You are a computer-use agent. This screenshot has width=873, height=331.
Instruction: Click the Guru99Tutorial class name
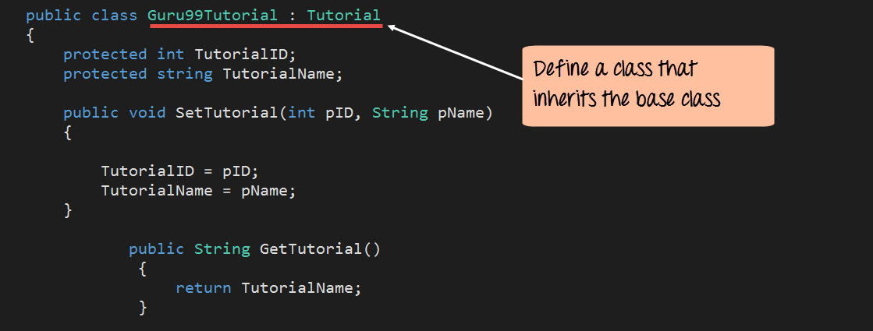212,16
